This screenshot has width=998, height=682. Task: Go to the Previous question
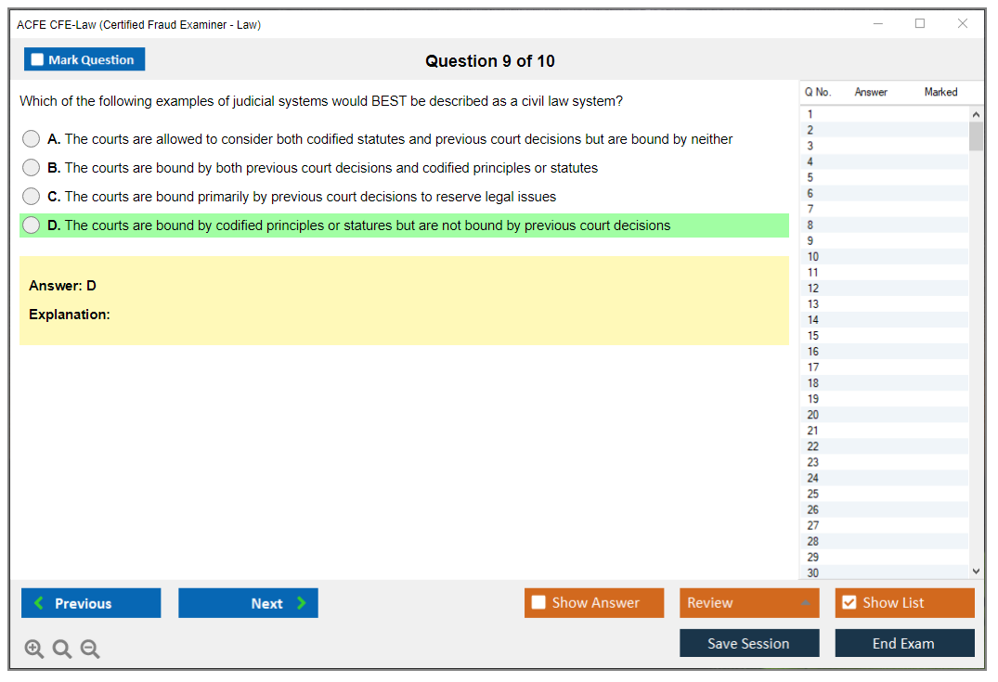click(91, 603)
